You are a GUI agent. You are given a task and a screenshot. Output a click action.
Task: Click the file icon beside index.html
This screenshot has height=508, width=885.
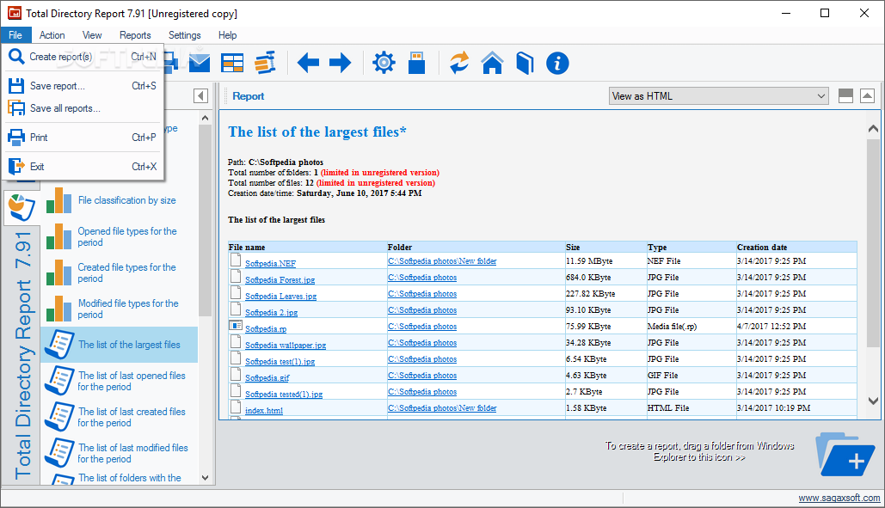click(236, 407)
